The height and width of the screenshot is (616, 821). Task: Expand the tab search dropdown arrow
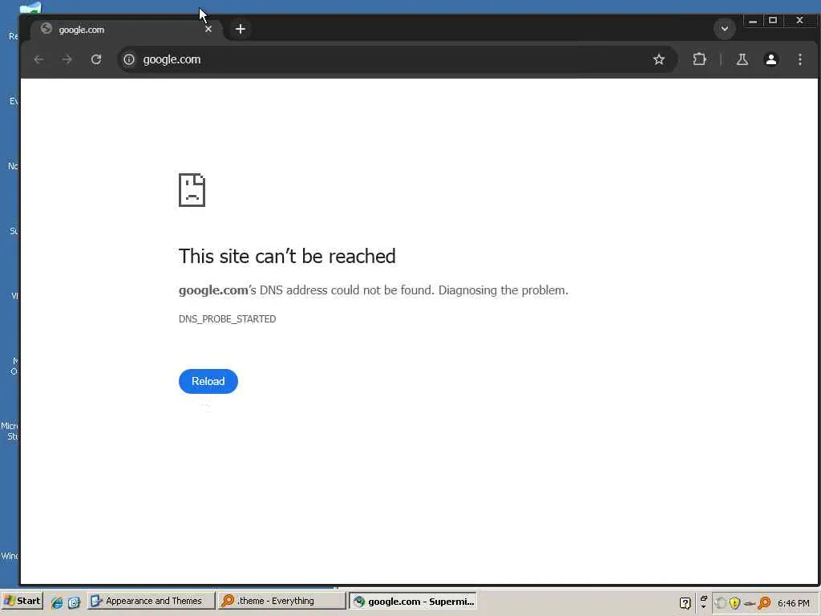tap(725, 29)
